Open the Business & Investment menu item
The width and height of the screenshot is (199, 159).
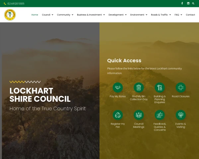pyautogui.click(x=89, y=15)
